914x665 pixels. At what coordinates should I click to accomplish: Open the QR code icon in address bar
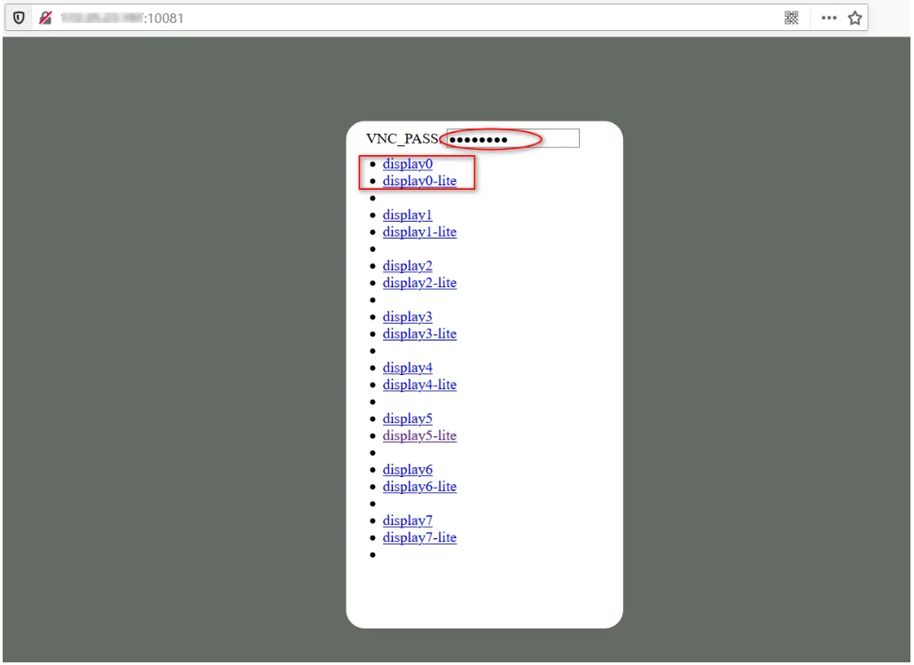(x=792, y=18)
